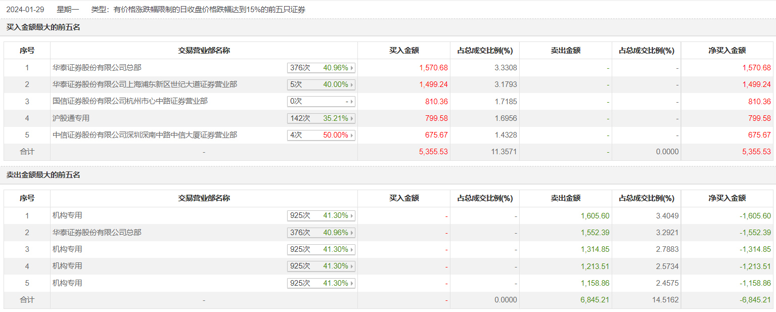Select the net amount -1,552.39

[x=755, y=233]
